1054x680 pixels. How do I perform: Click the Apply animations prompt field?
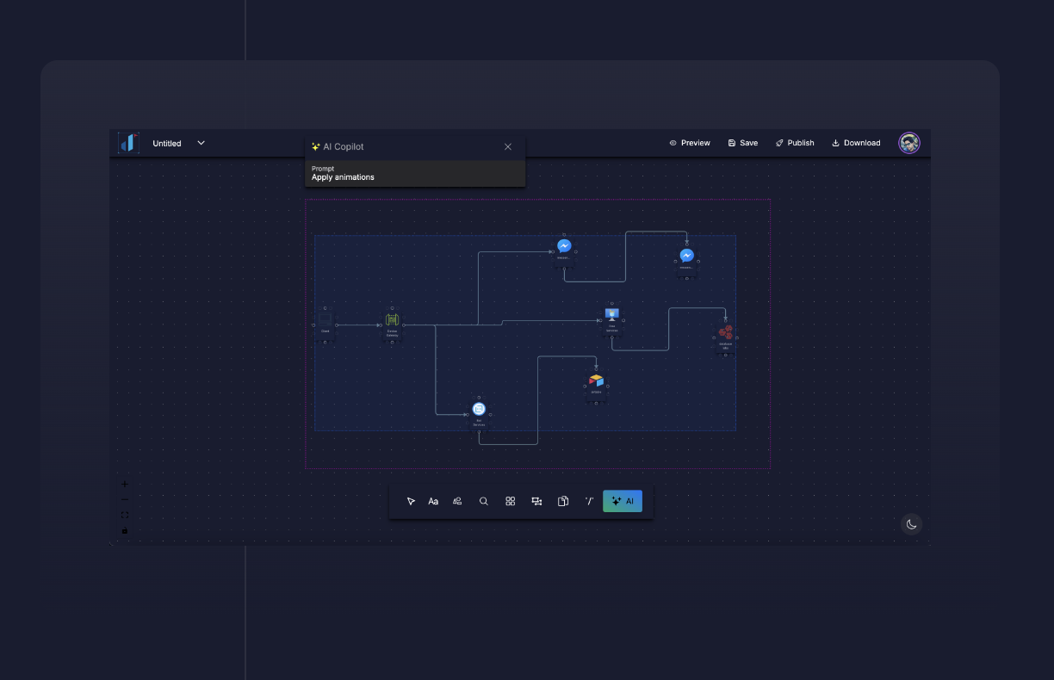pos(415,173)
